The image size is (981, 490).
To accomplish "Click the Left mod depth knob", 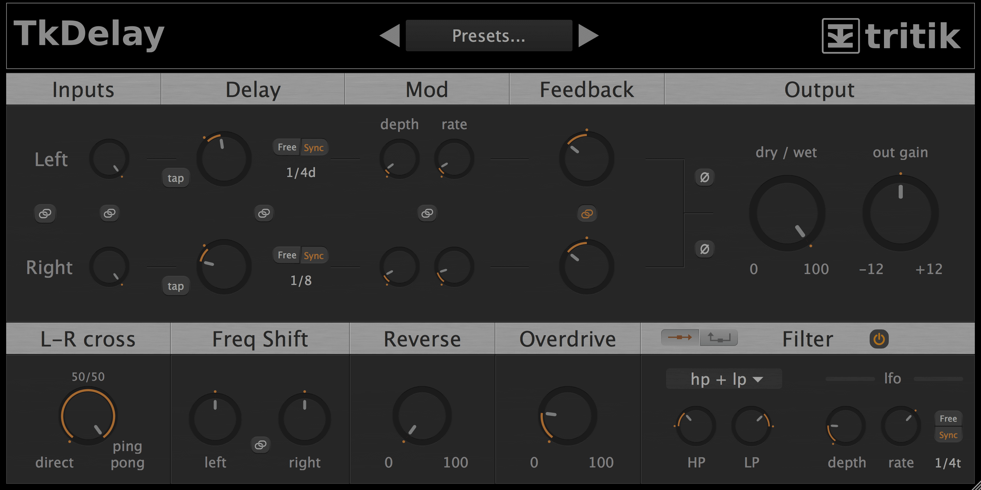I will pos(400,159).
